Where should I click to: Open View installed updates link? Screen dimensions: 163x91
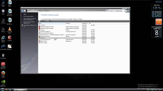tap(28, 16)
